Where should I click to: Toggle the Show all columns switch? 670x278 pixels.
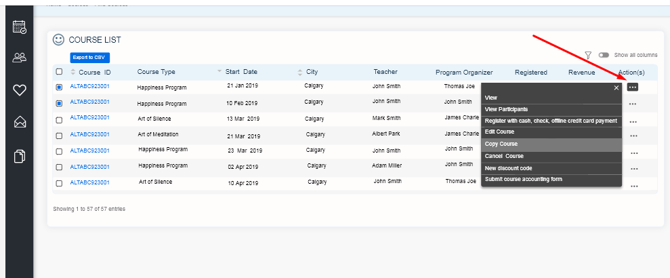[604, 55]
